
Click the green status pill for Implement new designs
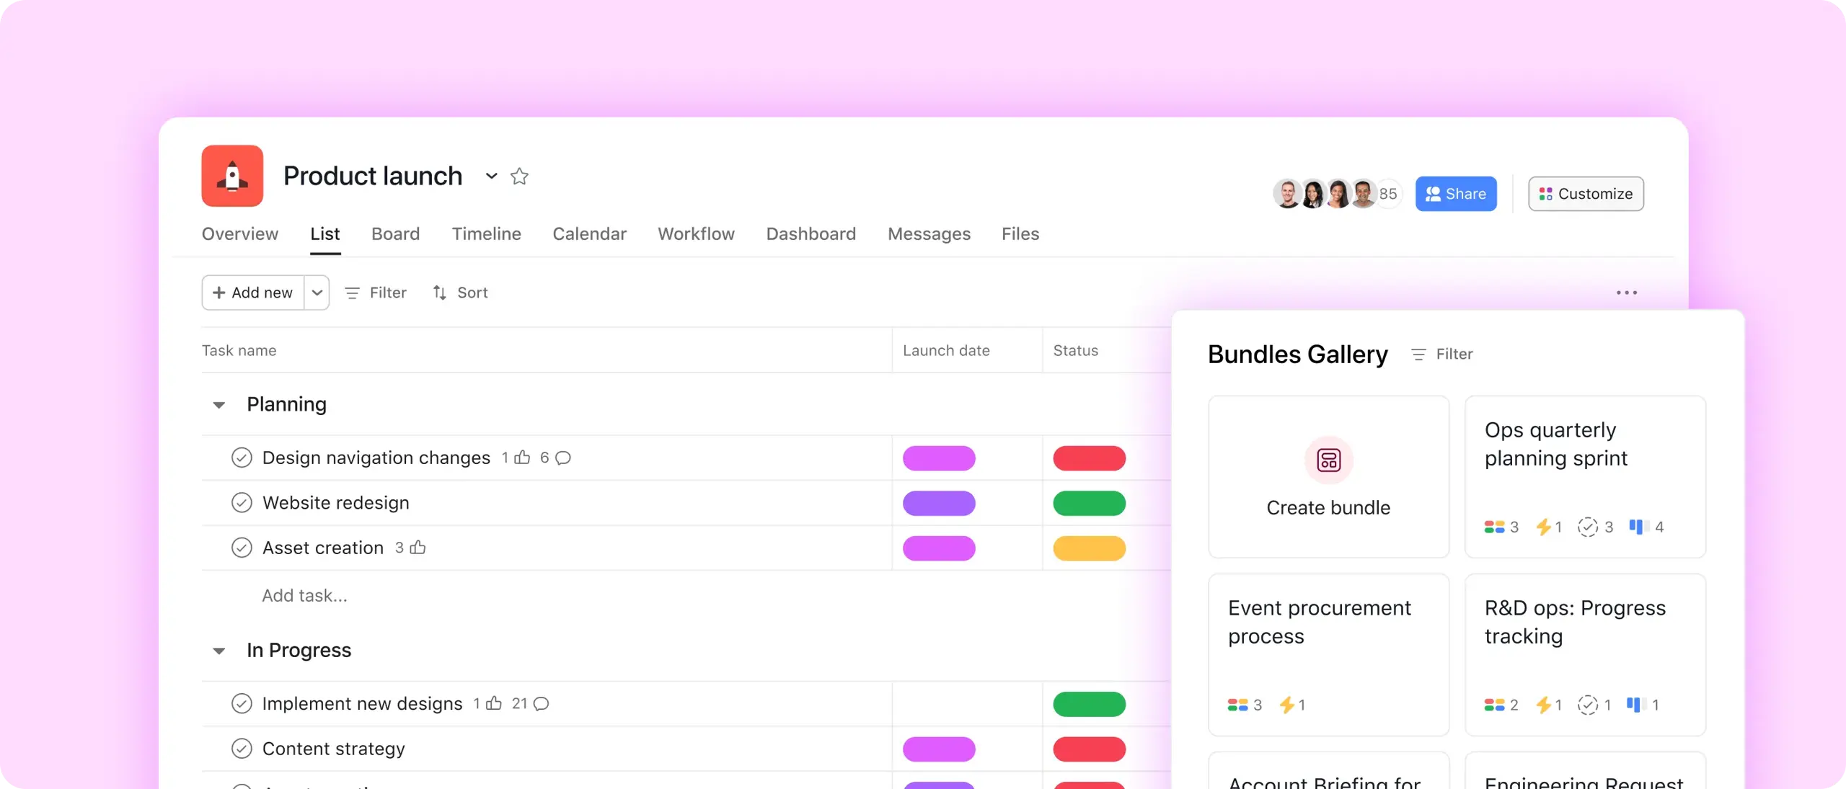pyautogui.click(x=1089, y=704)
